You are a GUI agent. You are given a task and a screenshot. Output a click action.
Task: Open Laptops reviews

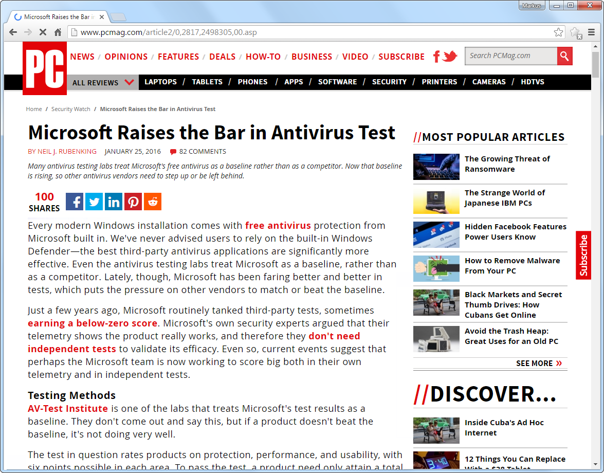(x=160, y=82)
